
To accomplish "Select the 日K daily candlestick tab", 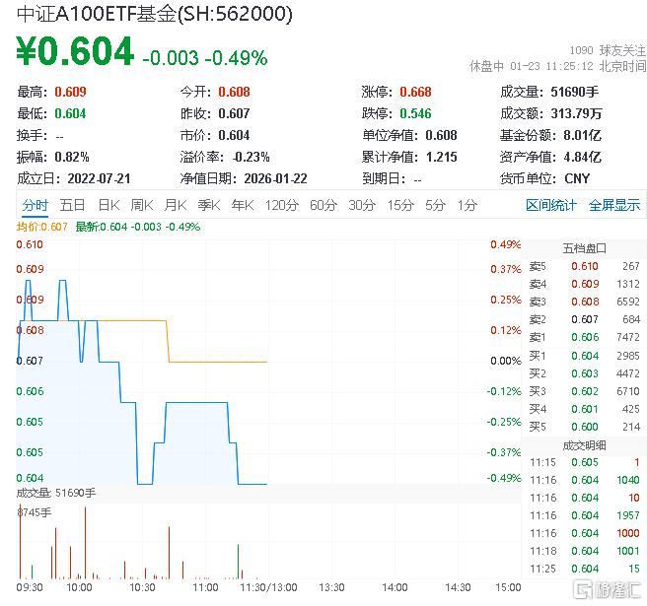I will coord(108,205).
